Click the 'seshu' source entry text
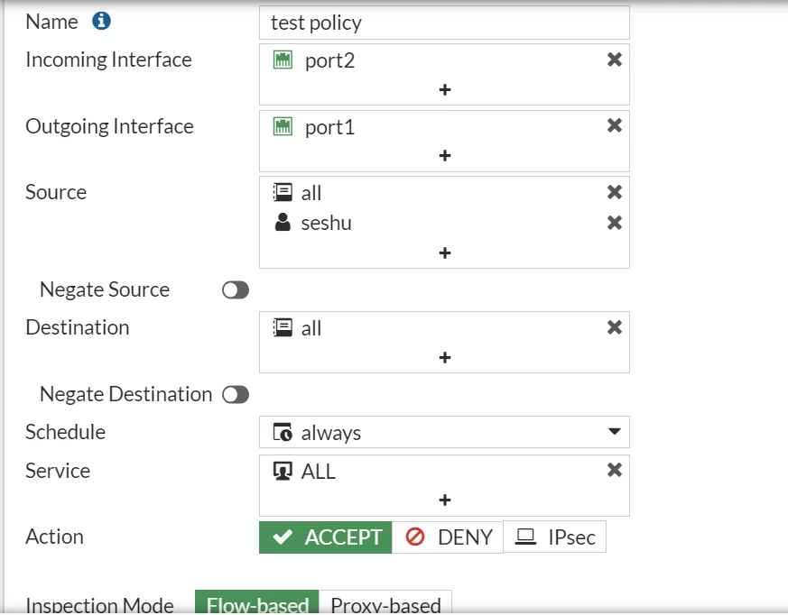Image resolution: width=788 pixels, height=615 pixels. coord(326,223)
